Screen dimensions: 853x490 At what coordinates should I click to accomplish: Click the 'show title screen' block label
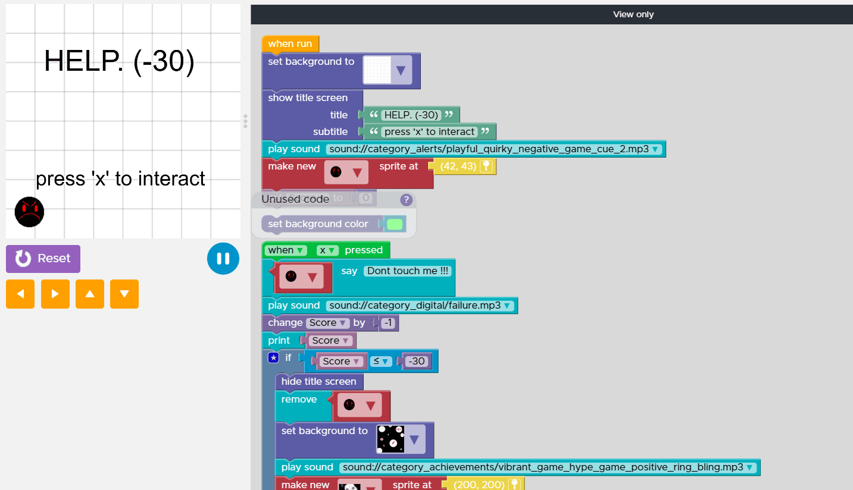coord(308,98)
